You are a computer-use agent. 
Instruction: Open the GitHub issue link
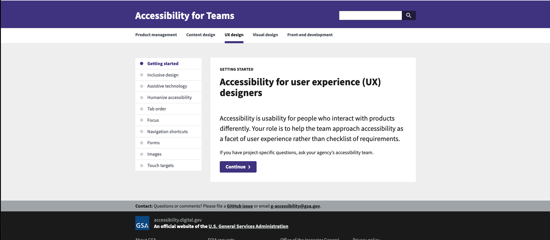click(x=240, y=206)
